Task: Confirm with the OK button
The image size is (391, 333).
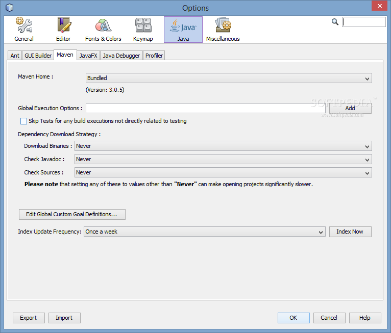Action: (294, 318)
